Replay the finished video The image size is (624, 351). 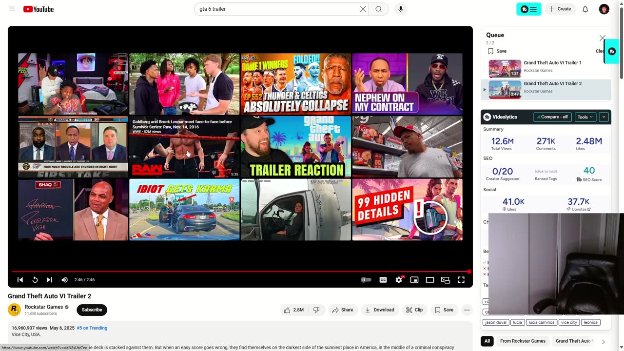coord(35,280)
